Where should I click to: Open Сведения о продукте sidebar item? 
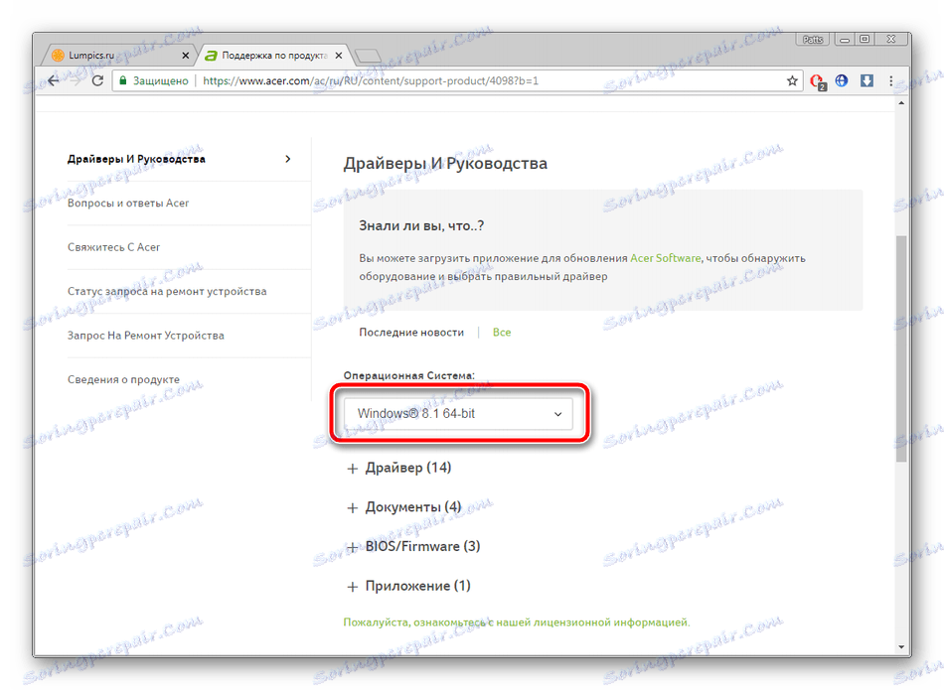[x=123, y=379]
